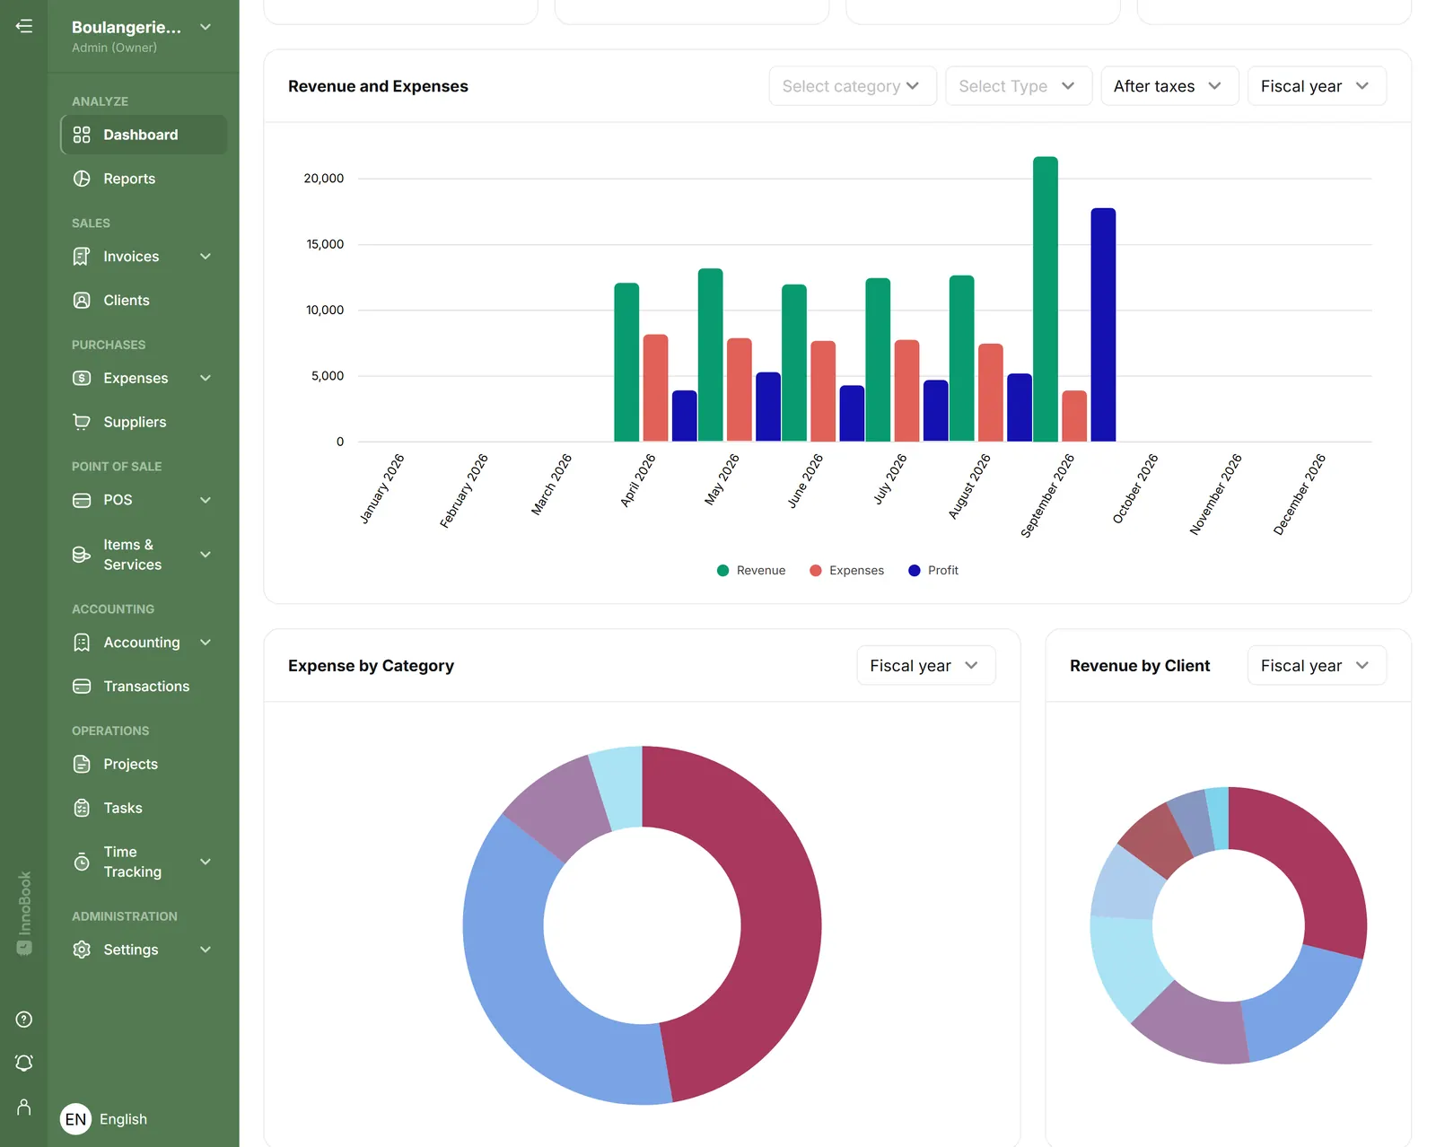Click the Projects document icon
Image resolution: width=1436 pixels, height=1147 pixels.
pyautogui.click(x=82, y=764)
